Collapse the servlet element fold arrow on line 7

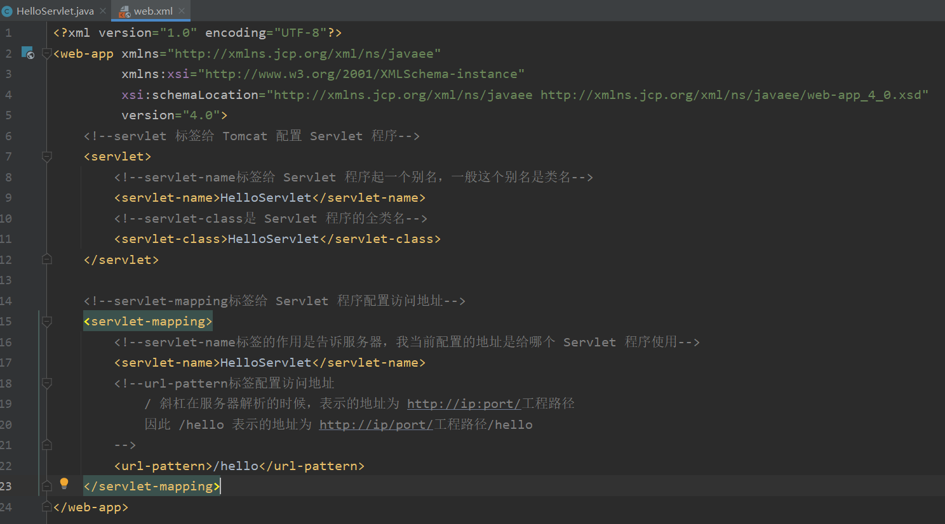46,156
